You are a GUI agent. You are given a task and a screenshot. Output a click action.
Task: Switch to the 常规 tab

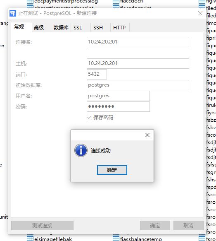click(x=21, y=27)
